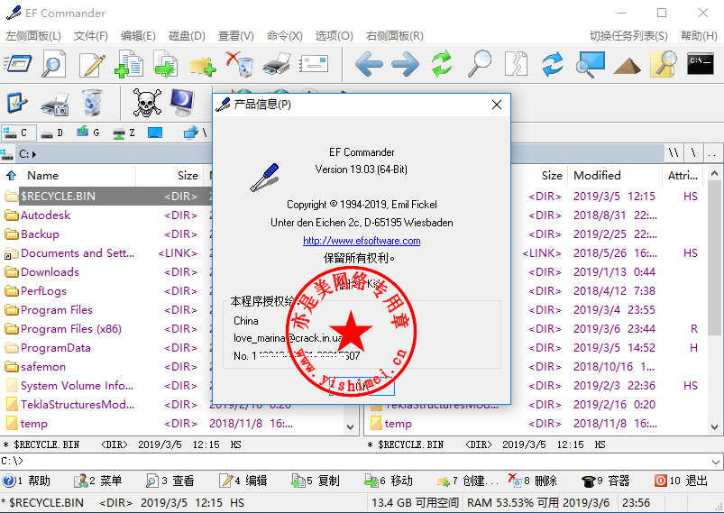Image resolution: width=724 pixels, height=513 pixels.
Task: Open the 文件(F) menu
Action: coord(91,36)
